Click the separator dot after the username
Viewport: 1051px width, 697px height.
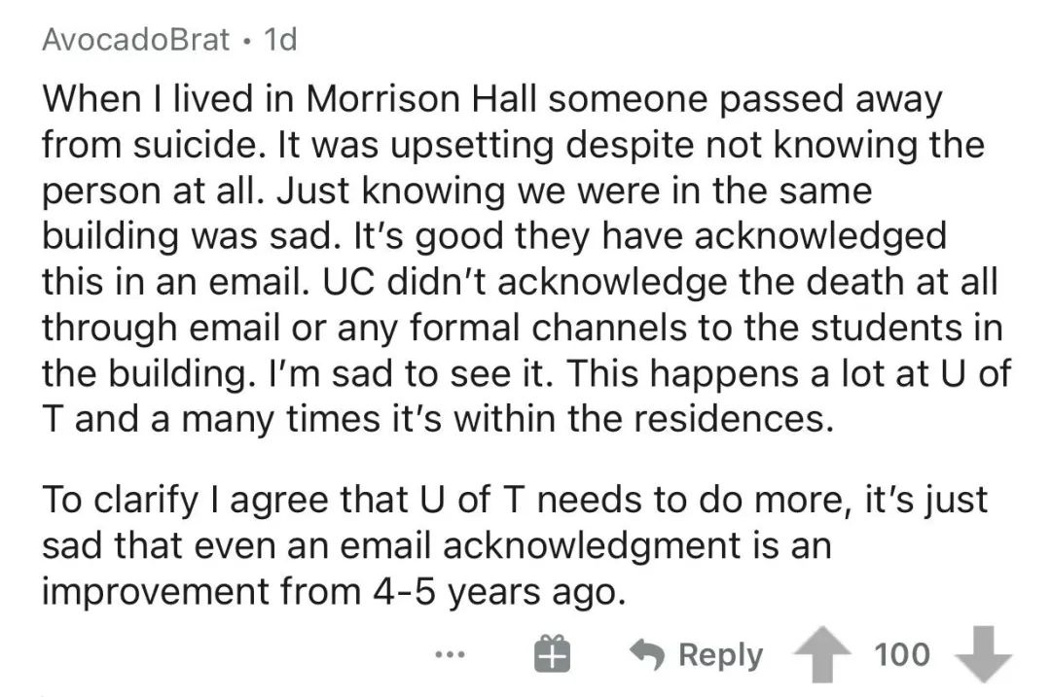pos(247,41)
